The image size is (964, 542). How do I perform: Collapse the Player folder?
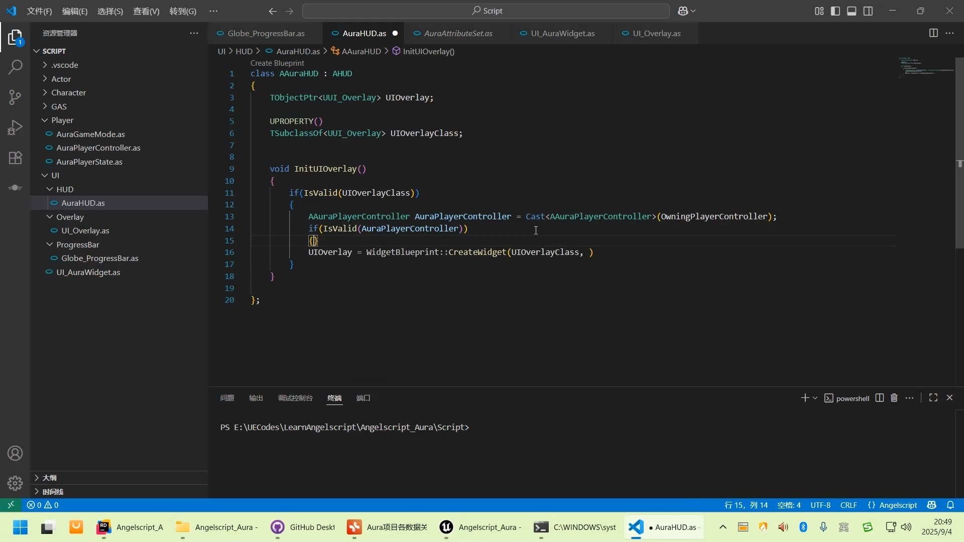[62, 120]
